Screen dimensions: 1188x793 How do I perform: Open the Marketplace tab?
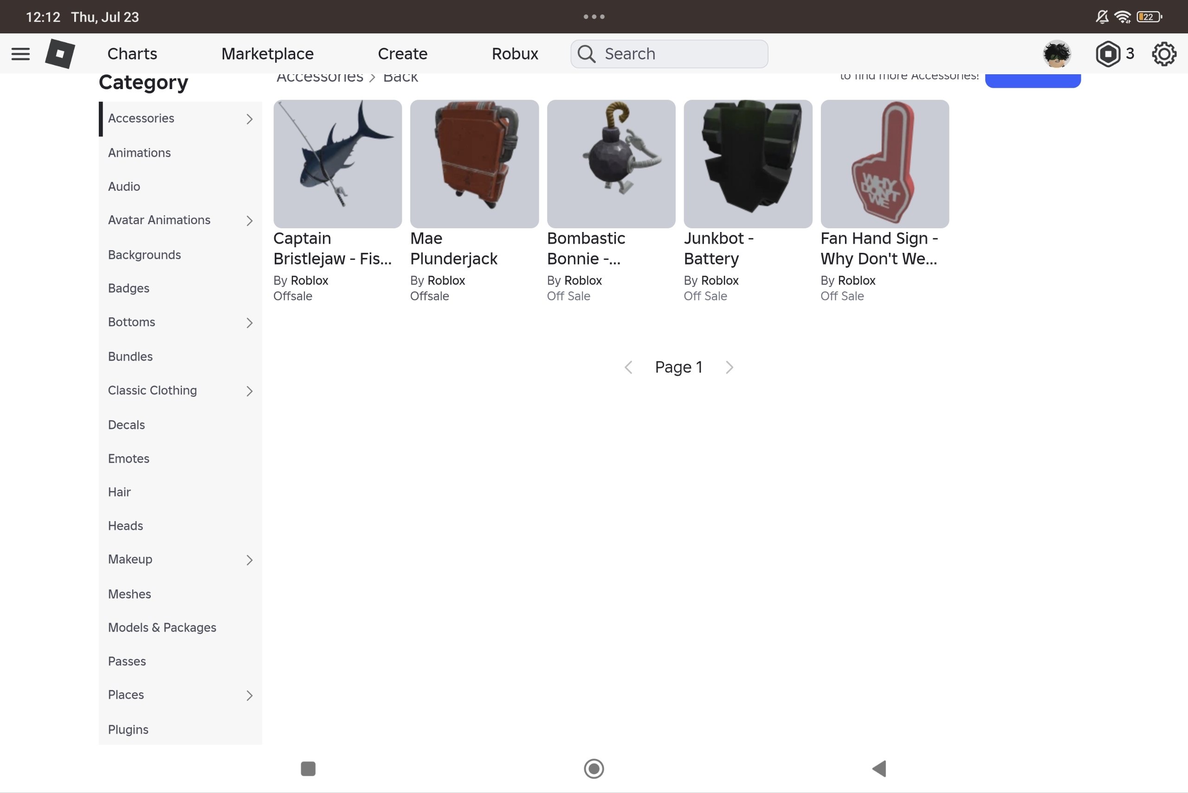click(268, 54)
